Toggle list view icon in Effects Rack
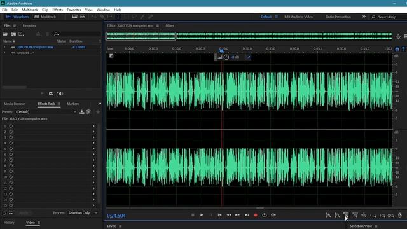This screenshot has height=229, width=407. tap(11, 213)
